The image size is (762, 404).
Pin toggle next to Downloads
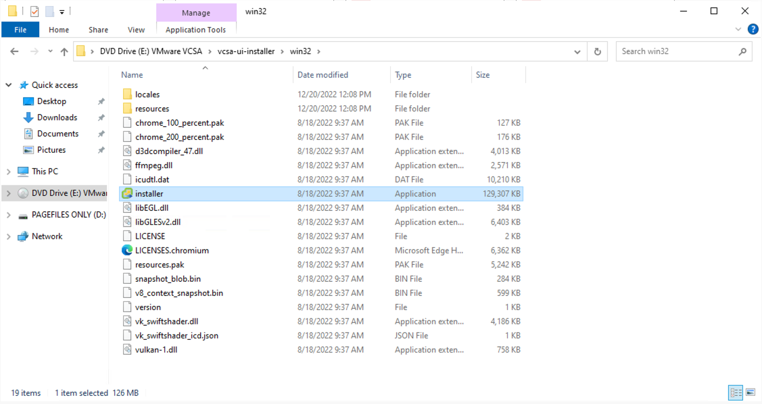pyautogui.click(x=101, y=118)
